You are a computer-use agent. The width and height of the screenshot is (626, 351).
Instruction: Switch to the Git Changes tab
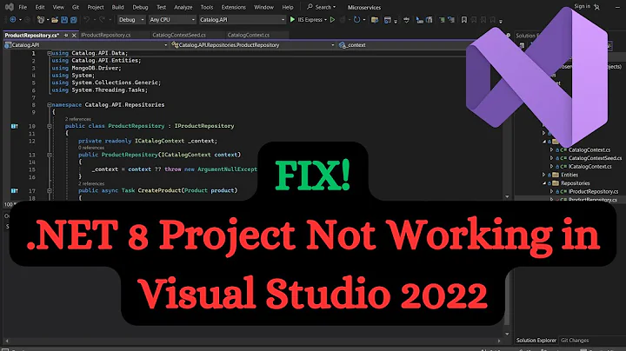click(x=575, y=341)
